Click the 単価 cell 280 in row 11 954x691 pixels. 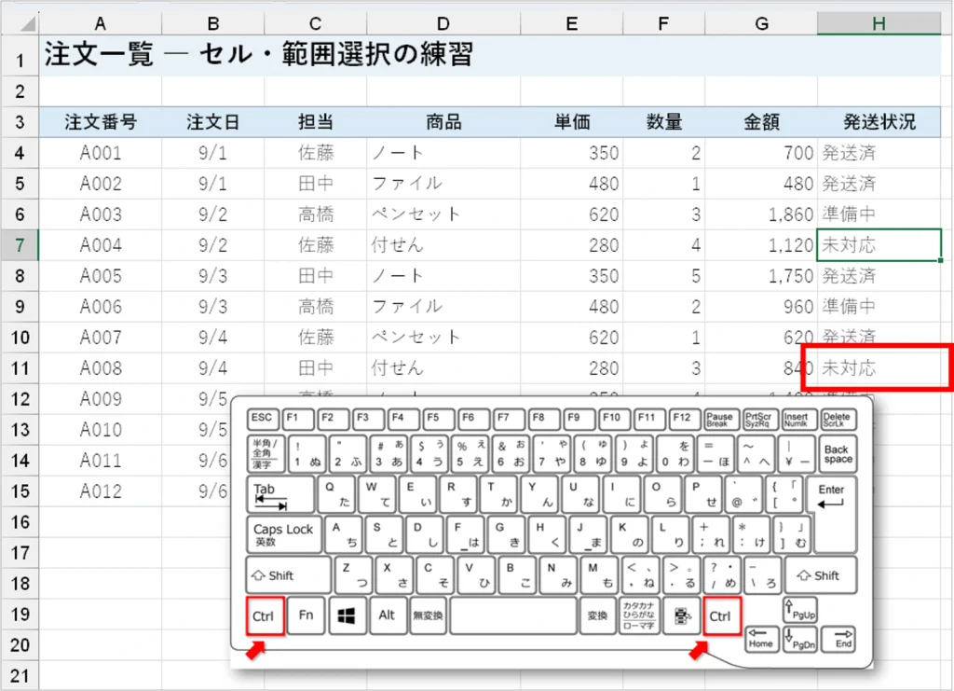pos(572,367)
